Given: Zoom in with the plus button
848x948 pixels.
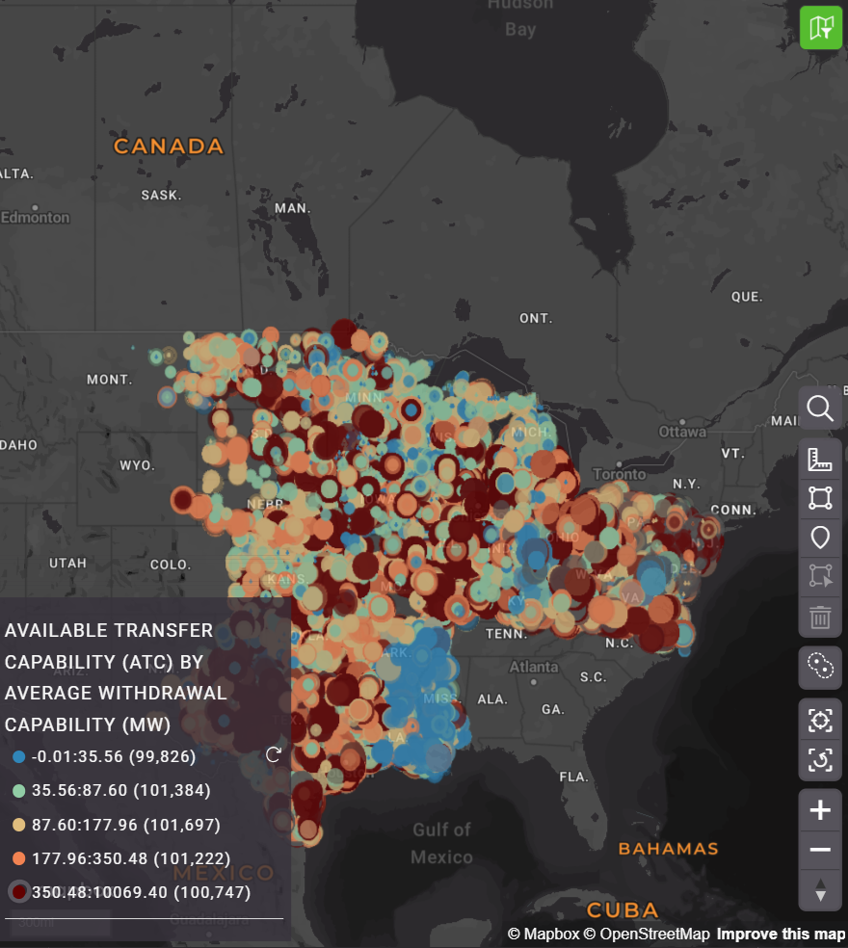Looking at the screenshot, I should click(x=820, y=810).
